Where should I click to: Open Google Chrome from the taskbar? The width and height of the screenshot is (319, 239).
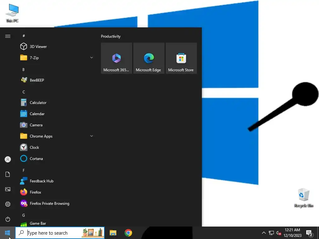128,233
